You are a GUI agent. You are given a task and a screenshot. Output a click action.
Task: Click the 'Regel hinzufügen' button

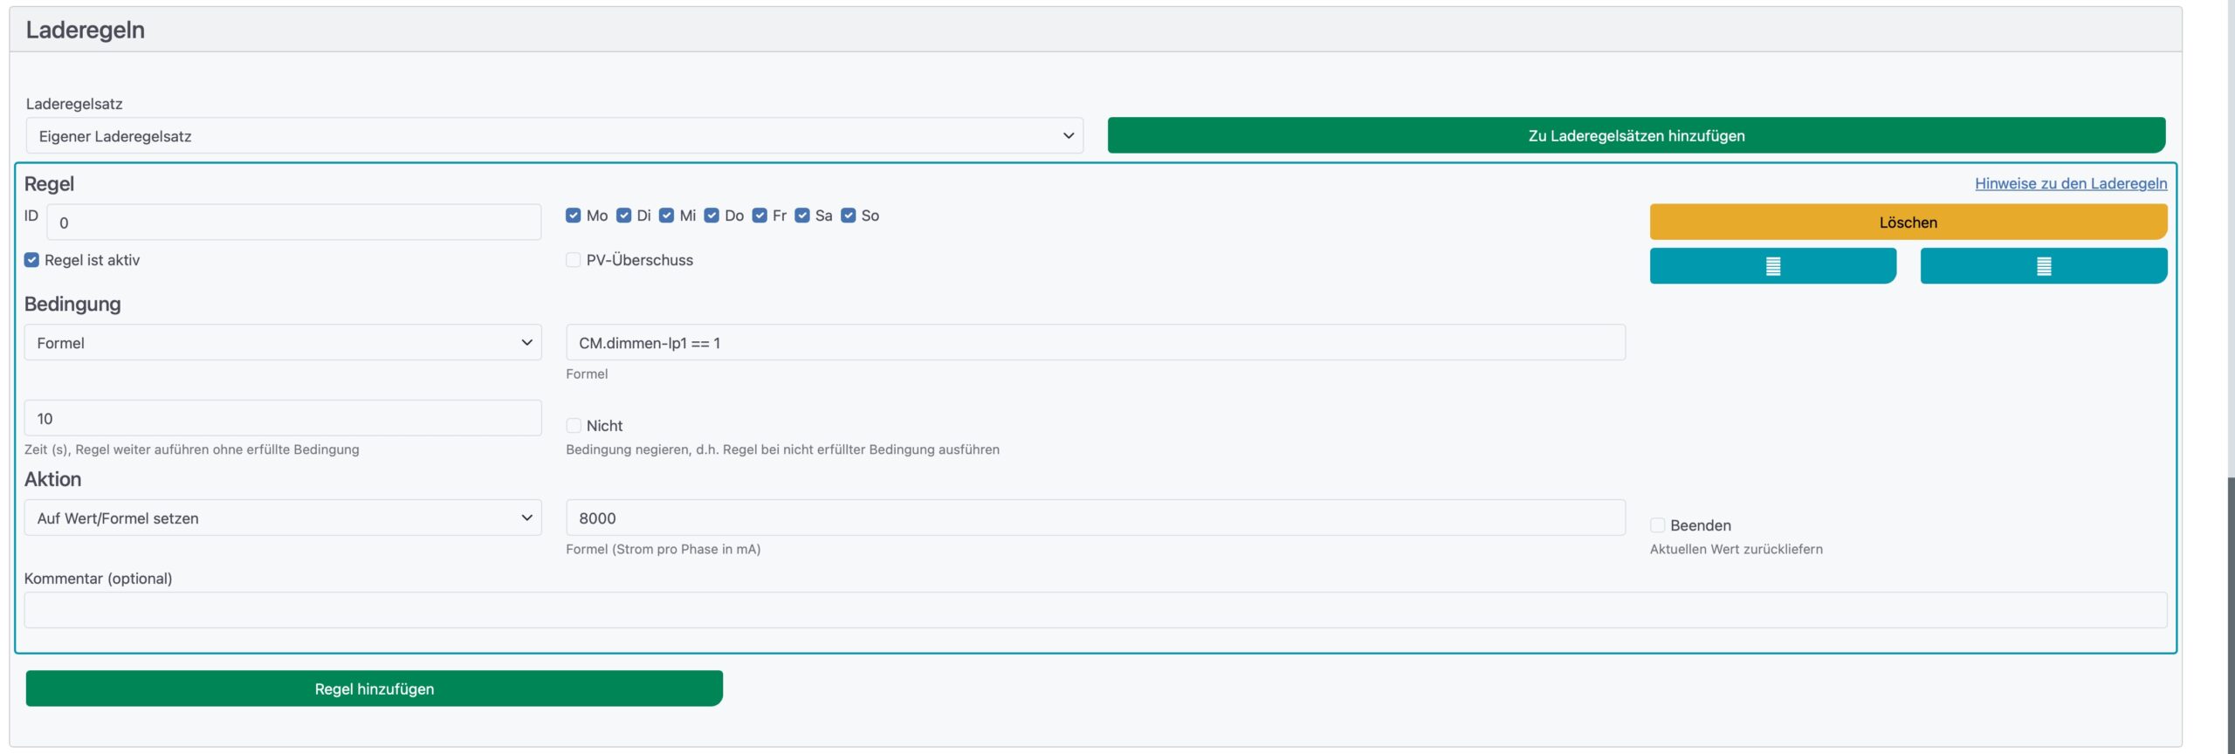pyautogui.click(x=374, y=689)
